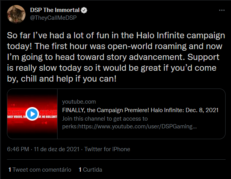Open the Twitter for iPhone source link
This screenshot has height=179, width=231.
(x=107, y=149)
